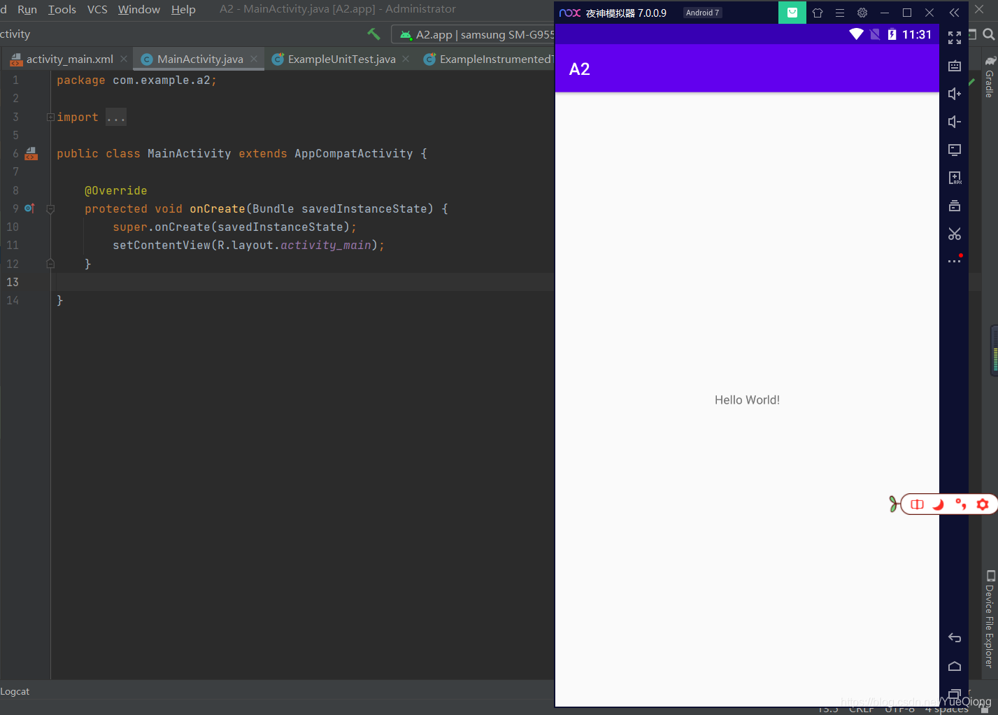This screenshot has width=998, height=715.
Task: Open the Run menu
Action: coord(27,9)
